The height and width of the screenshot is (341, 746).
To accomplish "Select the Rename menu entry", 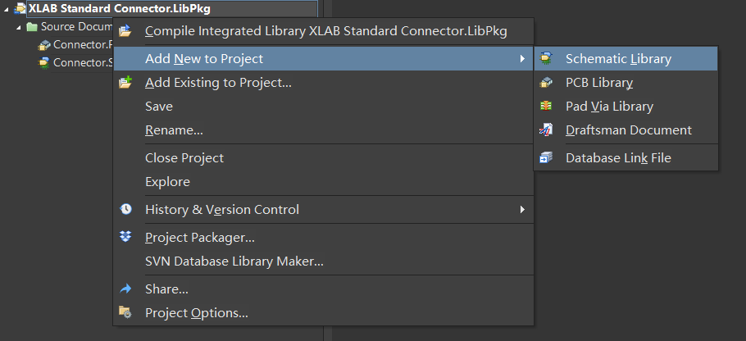I will (x=174, y=130).
